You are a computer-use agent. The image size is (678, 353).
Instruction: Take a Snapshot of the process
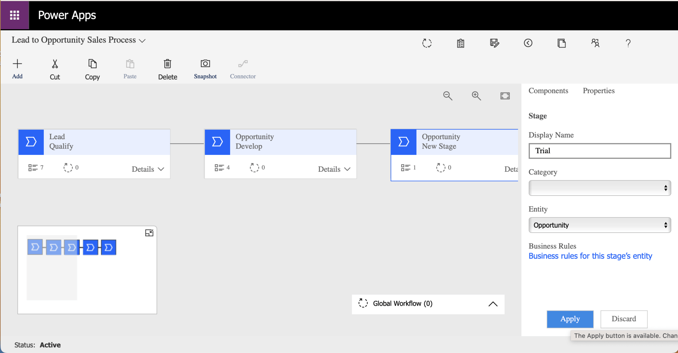click(x=205, y=64)
